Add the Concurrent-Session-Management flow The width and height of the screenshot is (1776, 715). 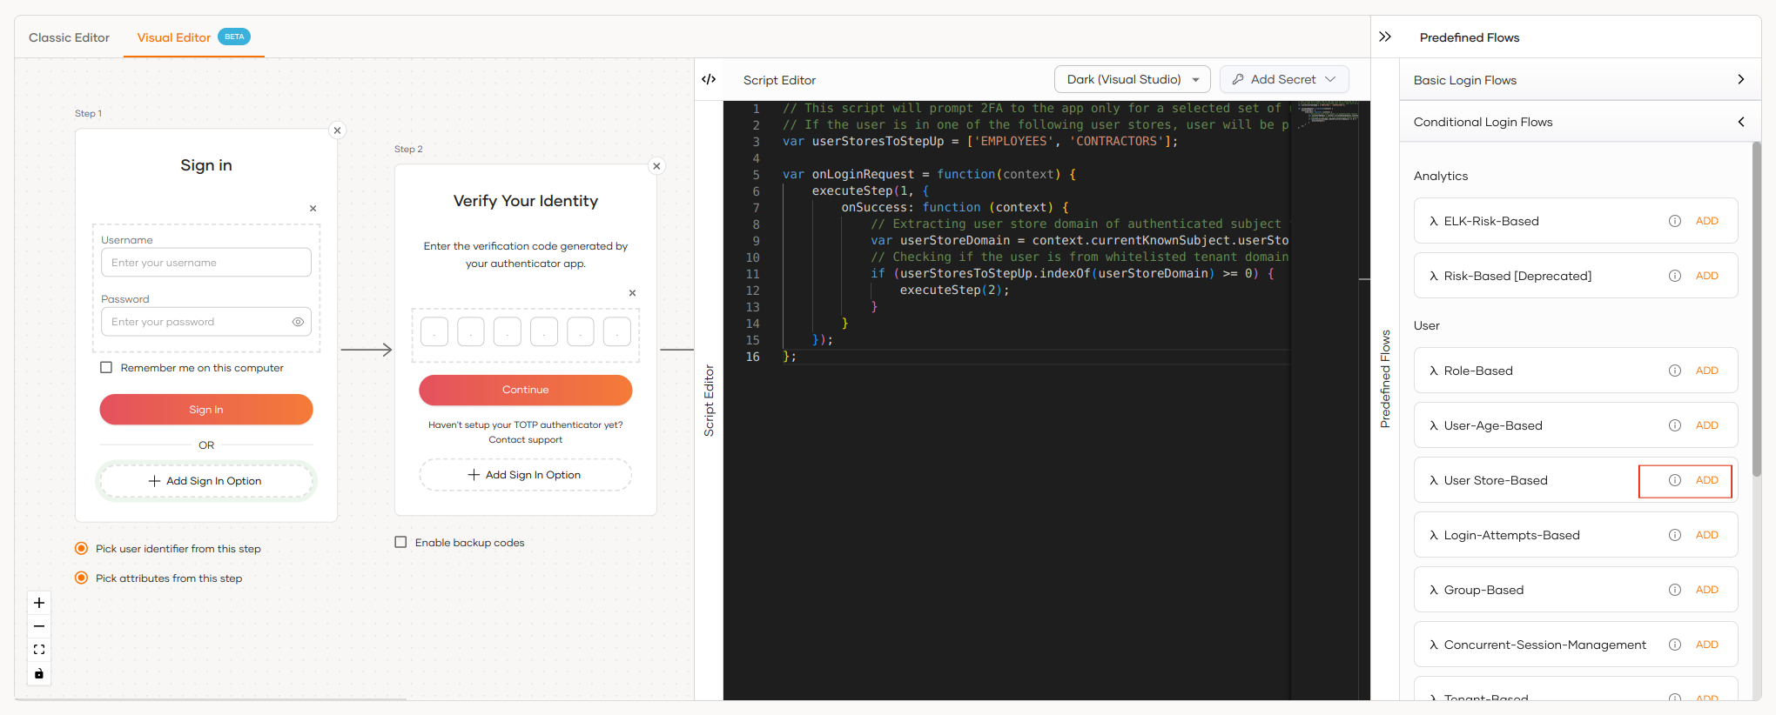[x=1707, y=645]
